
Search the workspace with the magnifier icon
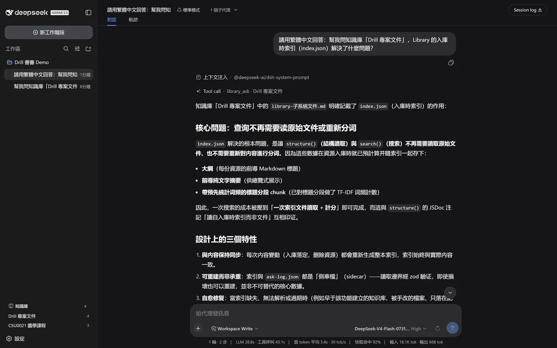pos(66,49)
